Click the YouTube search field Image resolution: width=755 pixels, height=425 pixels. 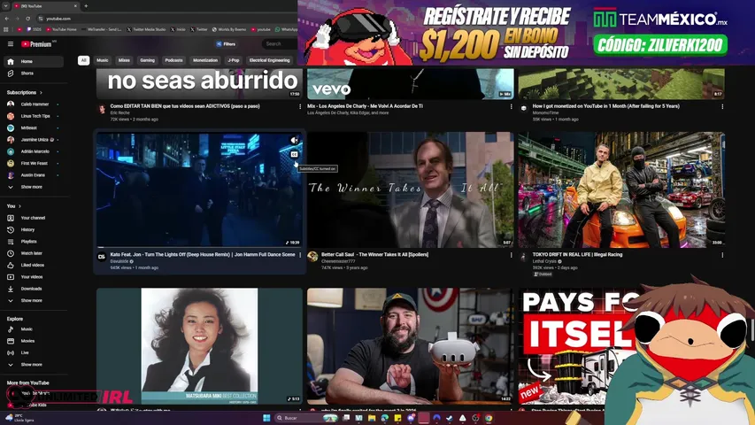(x=280, y=44)
